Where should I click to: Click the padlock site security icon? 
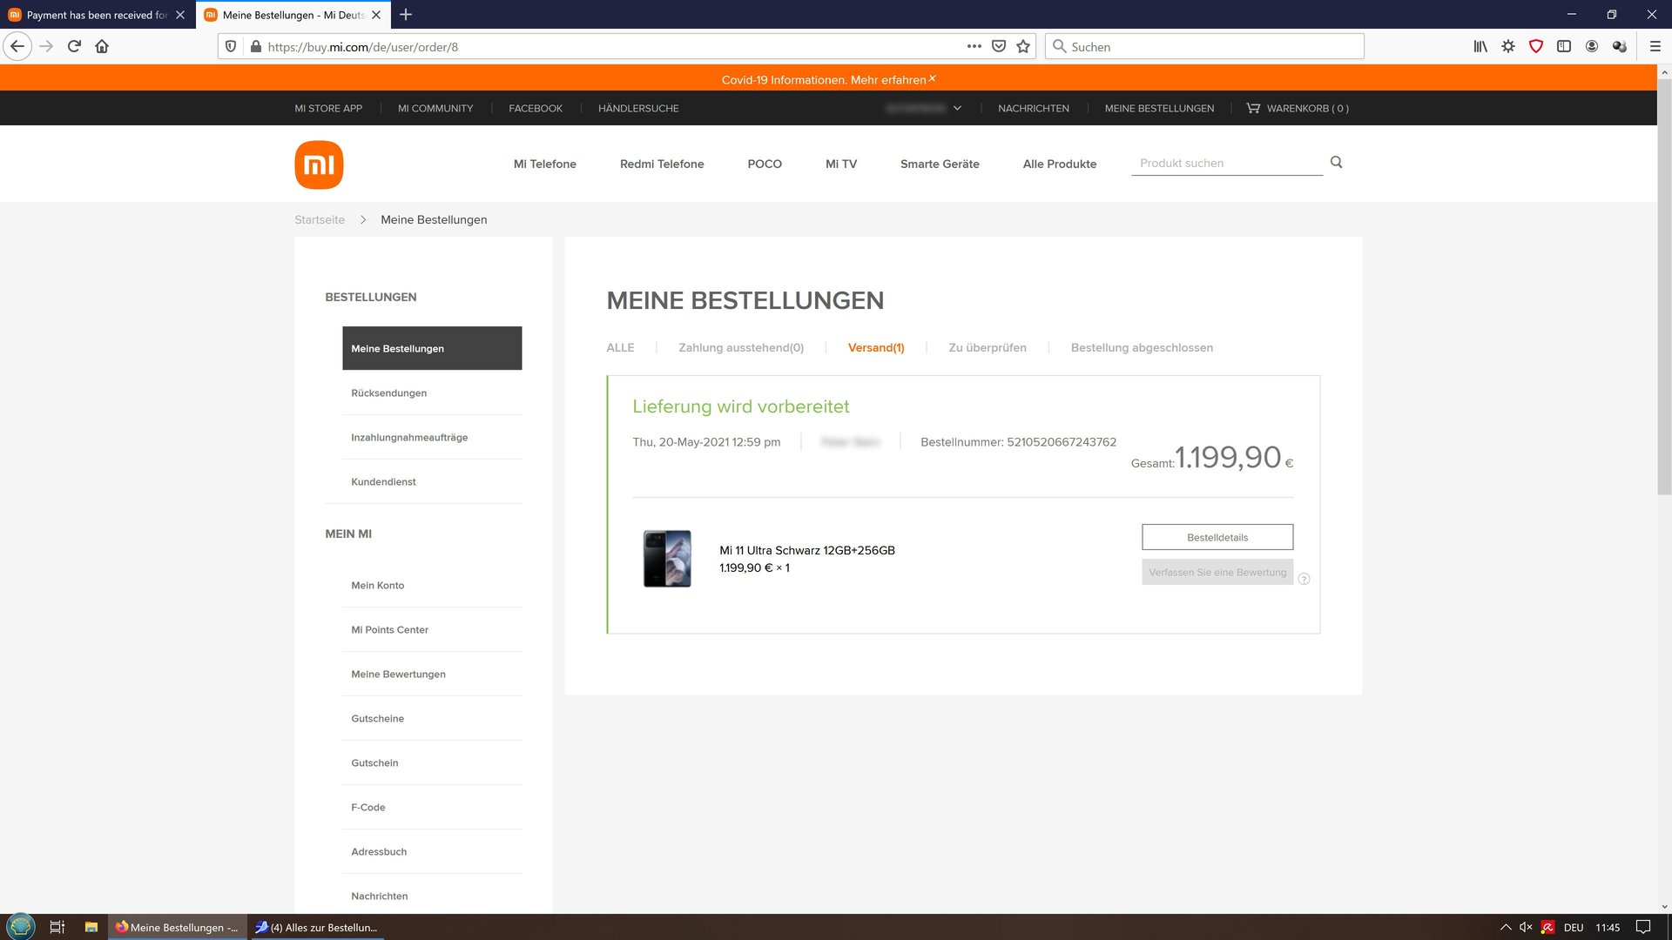[255, 46]
